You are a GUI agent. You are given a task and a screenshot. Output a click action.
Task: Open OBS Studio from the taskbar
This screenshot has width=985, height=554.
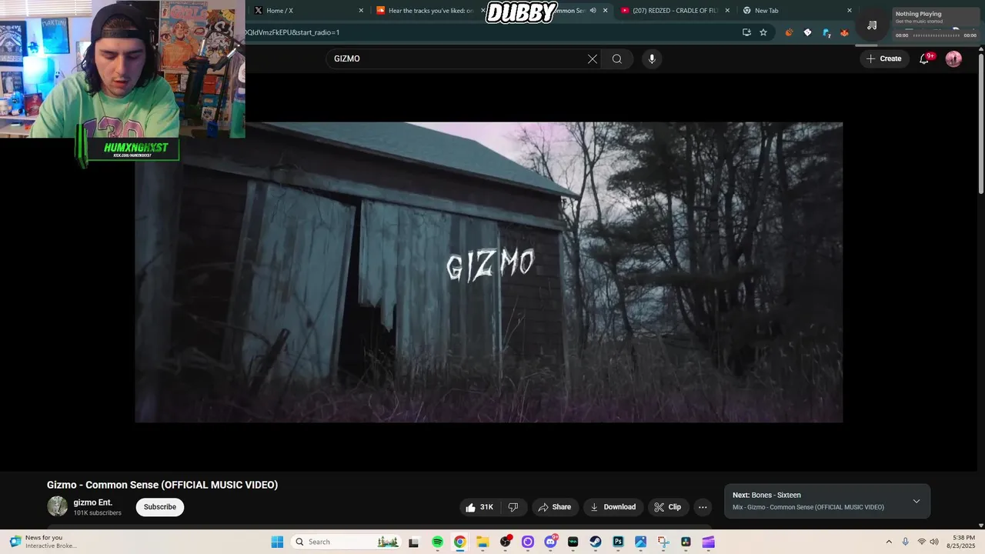(505, 542)
